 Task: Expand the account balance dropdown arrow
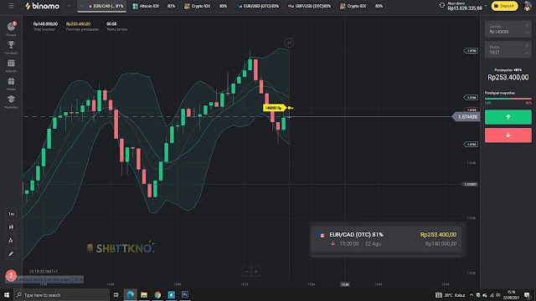tap(486, 6)
